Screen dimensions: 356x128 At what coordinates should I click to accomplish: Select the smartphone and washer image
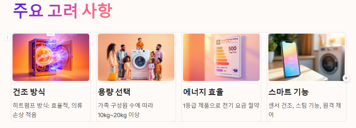coord(307,57)
